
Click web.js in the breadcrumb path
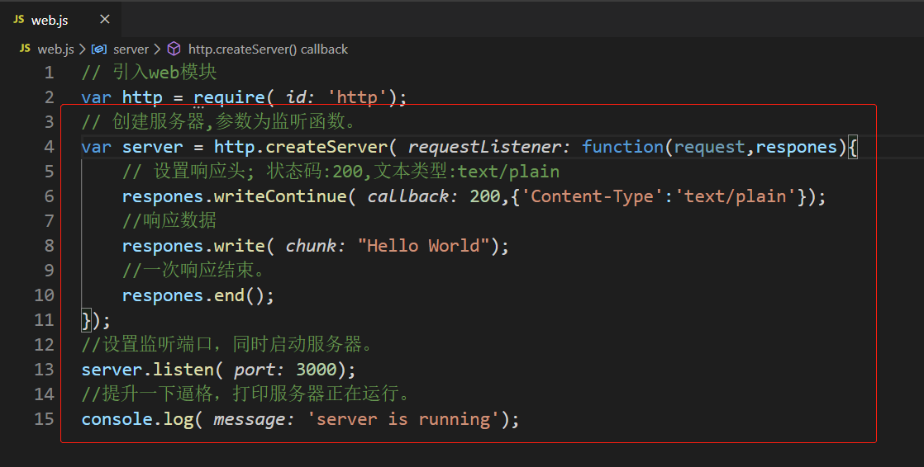55,50
